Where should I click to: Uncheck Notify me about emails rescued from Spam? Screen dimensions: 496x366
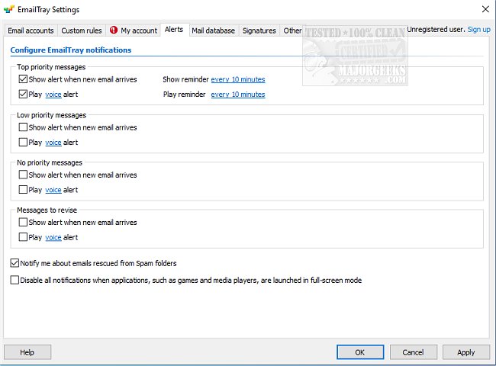tap(14, 263)
